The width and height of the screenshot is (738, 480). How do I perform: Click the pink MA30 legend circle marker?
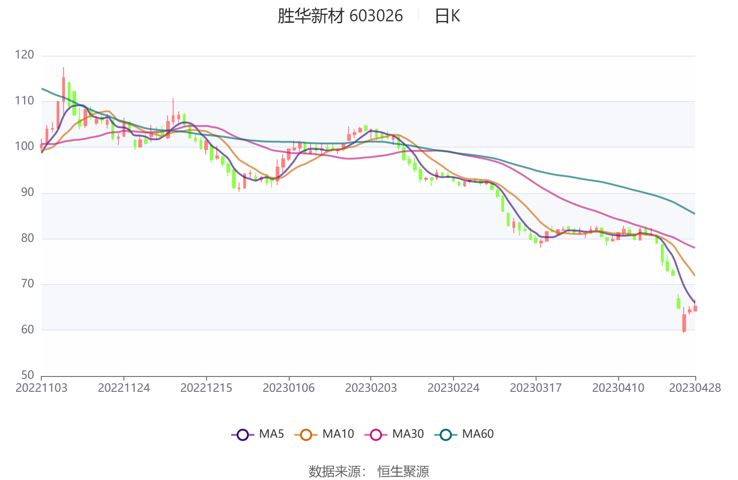coord(376,435)
